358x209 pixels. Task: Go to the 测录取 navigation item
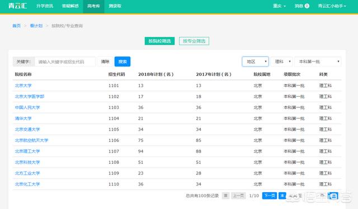pos(115,6)
